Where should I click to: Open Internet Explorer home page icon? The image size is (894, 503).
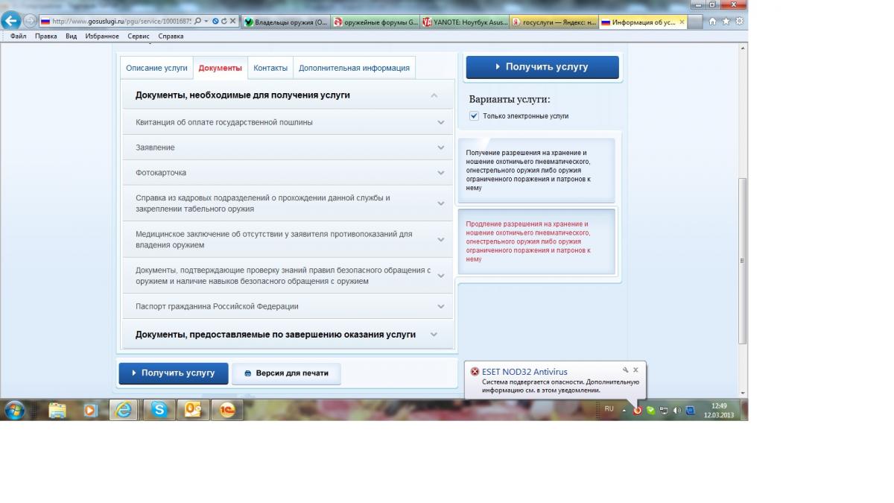tap(713, 22)
